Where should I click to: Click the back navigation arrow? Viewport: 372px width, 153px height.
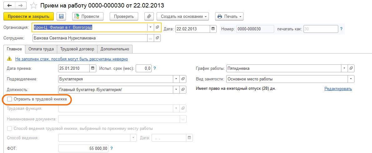click(10, 6)
